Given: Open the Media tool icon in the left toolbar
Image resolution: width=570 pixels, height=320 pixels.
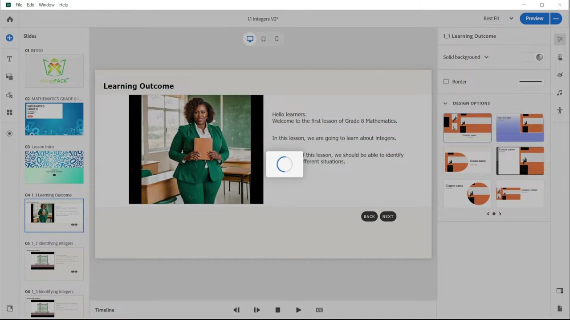Looking at the screenshot, I should [9, 77].
